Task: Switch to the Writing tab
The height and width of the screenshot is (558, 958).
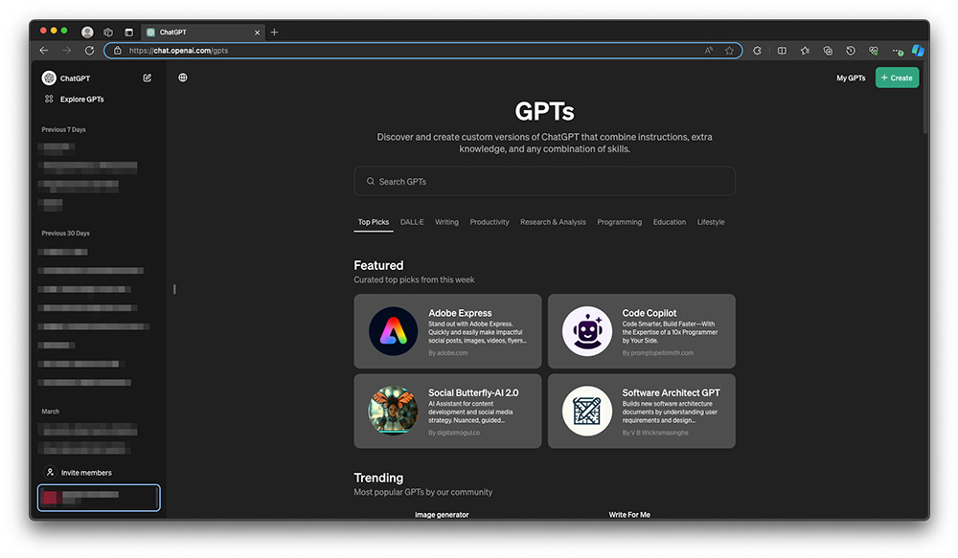Action: (446, 222)
